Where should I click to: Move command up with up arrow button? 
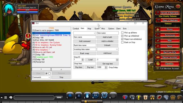tap(61, 69)
